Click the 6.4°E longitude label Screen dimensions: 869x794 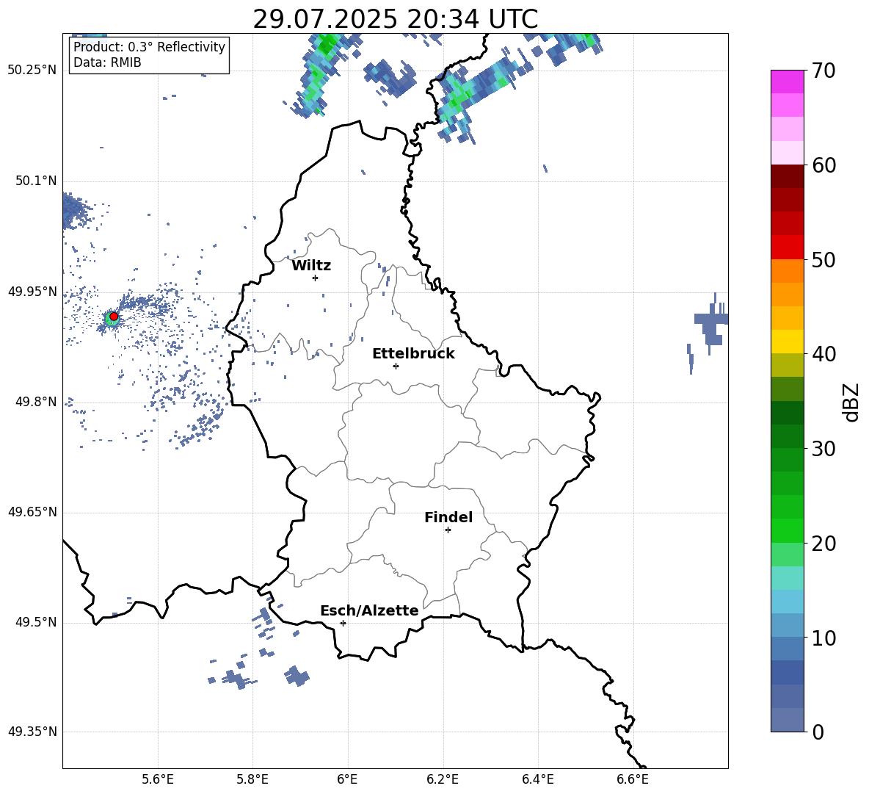(537, 779)
